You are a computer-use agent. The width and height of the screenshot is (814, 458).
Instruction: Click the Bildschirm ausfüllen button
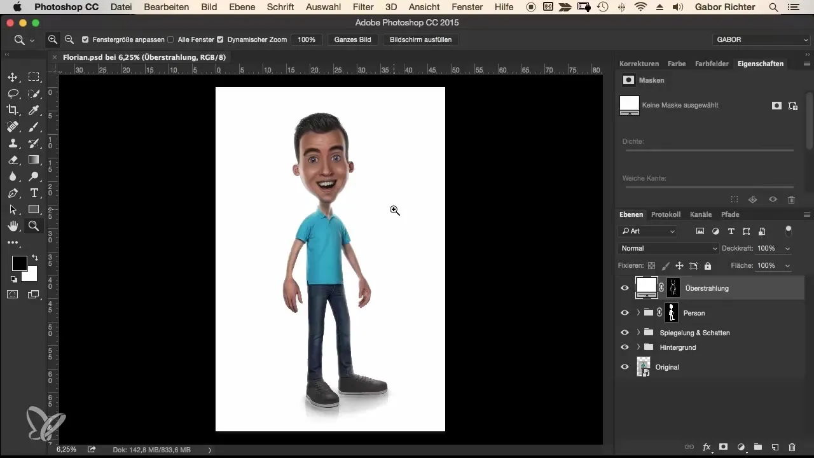coord(420,39)
